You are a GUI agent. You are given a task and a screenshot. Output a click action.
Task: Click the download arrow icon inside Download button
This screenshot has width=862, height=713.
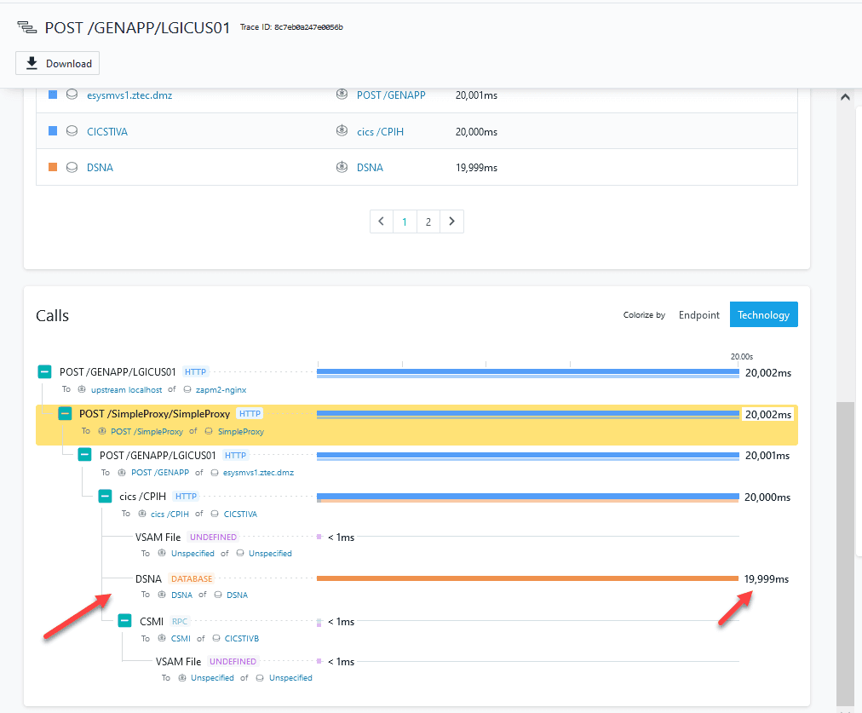click(x=32, y=62)
